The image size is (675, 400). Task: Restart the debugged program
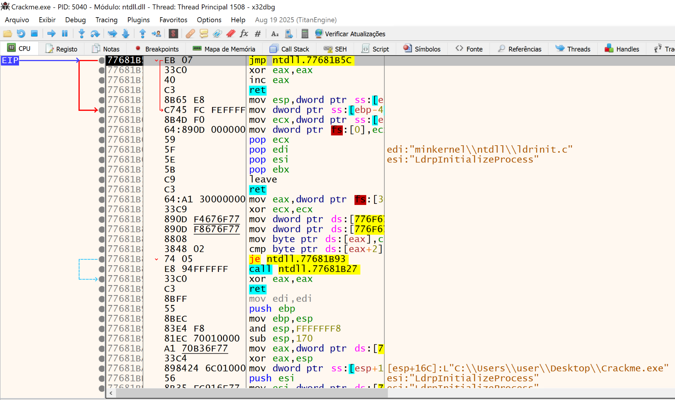[x=21, y=34]
